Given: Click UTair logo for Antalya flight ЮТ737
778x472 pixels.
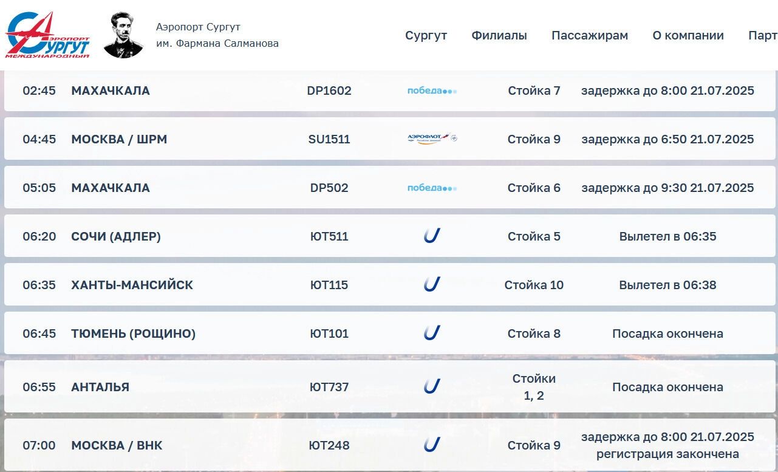Looking at the screenshot, I should (432, 386).
